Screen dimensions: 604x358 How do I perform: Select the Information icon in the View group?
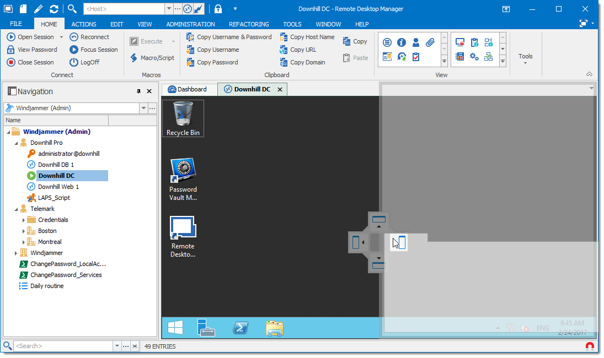coord(402,42)
